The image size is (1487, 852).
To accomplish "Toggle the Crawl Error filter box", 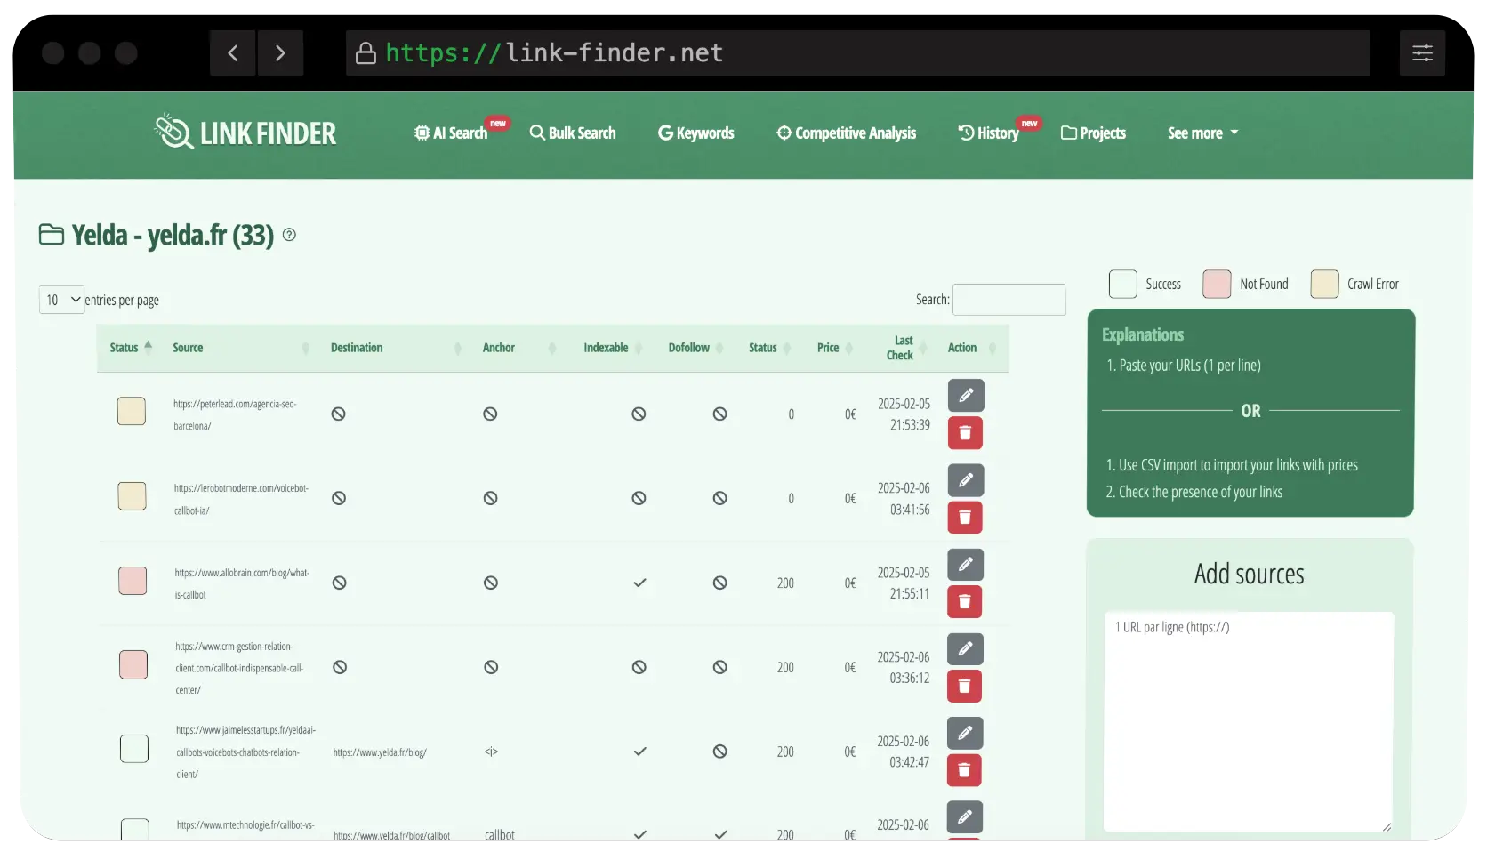I will [1324, 284].
